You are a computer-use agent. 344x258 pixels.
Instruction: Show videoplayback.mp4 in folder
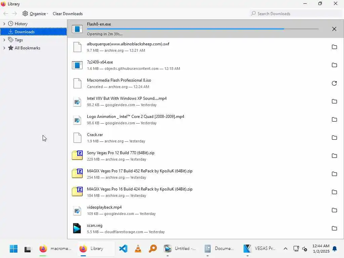point(334,210)
